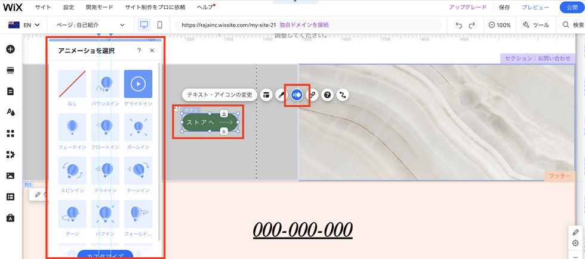Click the セクション：お問い合わせ label
The image size is (585, 259).
pos(538,58)
